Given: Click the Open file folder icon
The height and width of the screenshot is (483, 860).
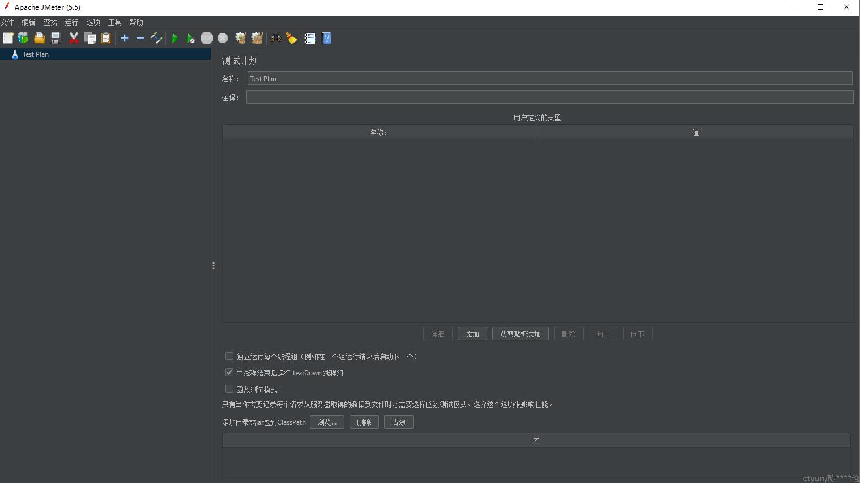Looking at the screenshot, I should [x=39, y=38].
